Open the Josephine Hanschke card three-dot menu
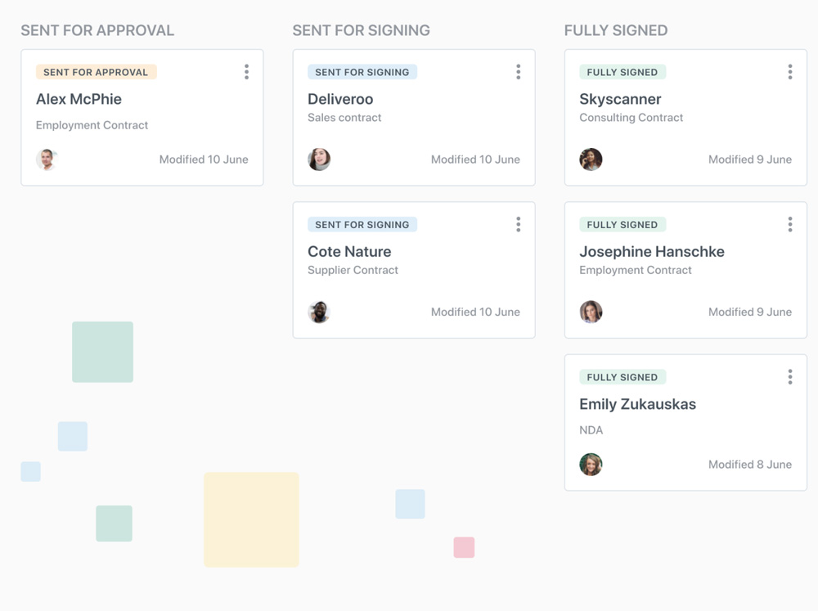Screen dimensions: 818x611 (789, 224)
